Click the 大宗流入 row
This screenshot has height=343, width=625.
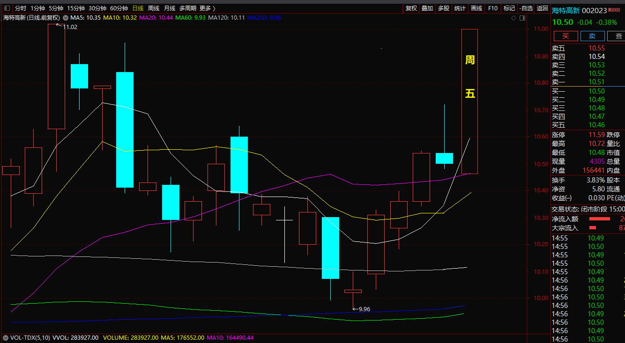[x=588, y=228]
